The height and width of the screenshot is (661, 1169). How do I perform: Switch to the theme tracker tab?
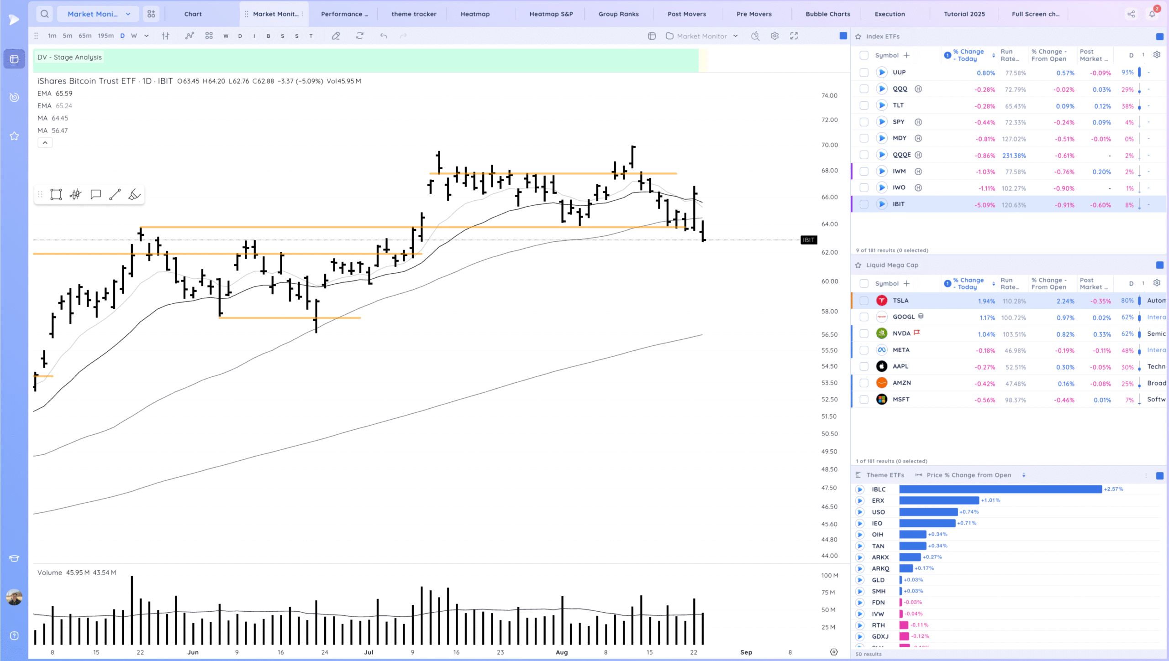coord(414,14)
